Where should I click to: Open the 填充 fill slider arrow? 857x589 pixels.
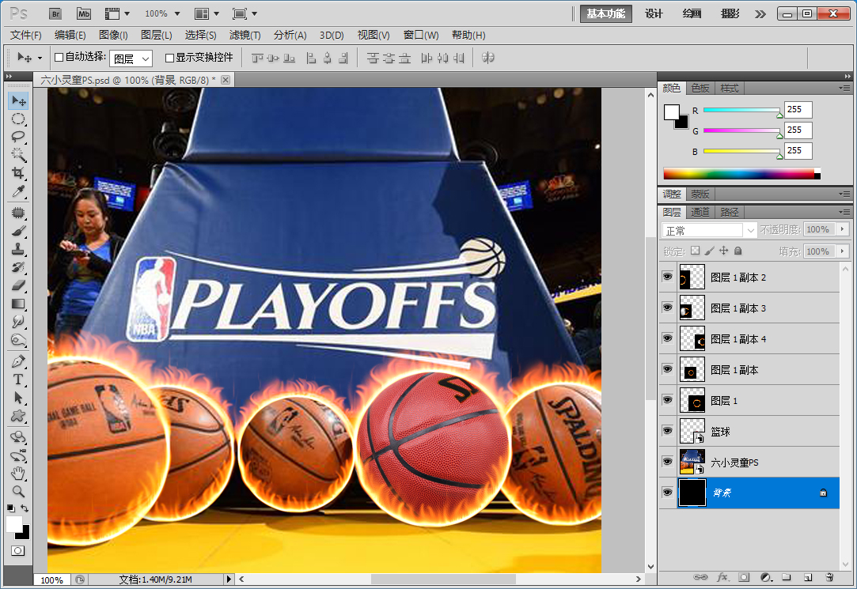[843, 251]
